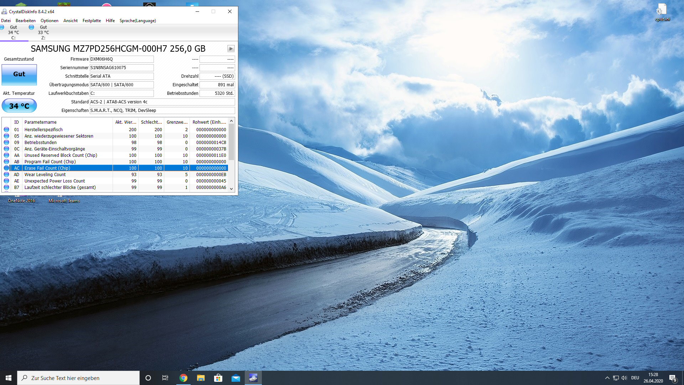Screen dimensions: 684x385
Task: Open the notification center icon
Action: [x=673, y=378]
